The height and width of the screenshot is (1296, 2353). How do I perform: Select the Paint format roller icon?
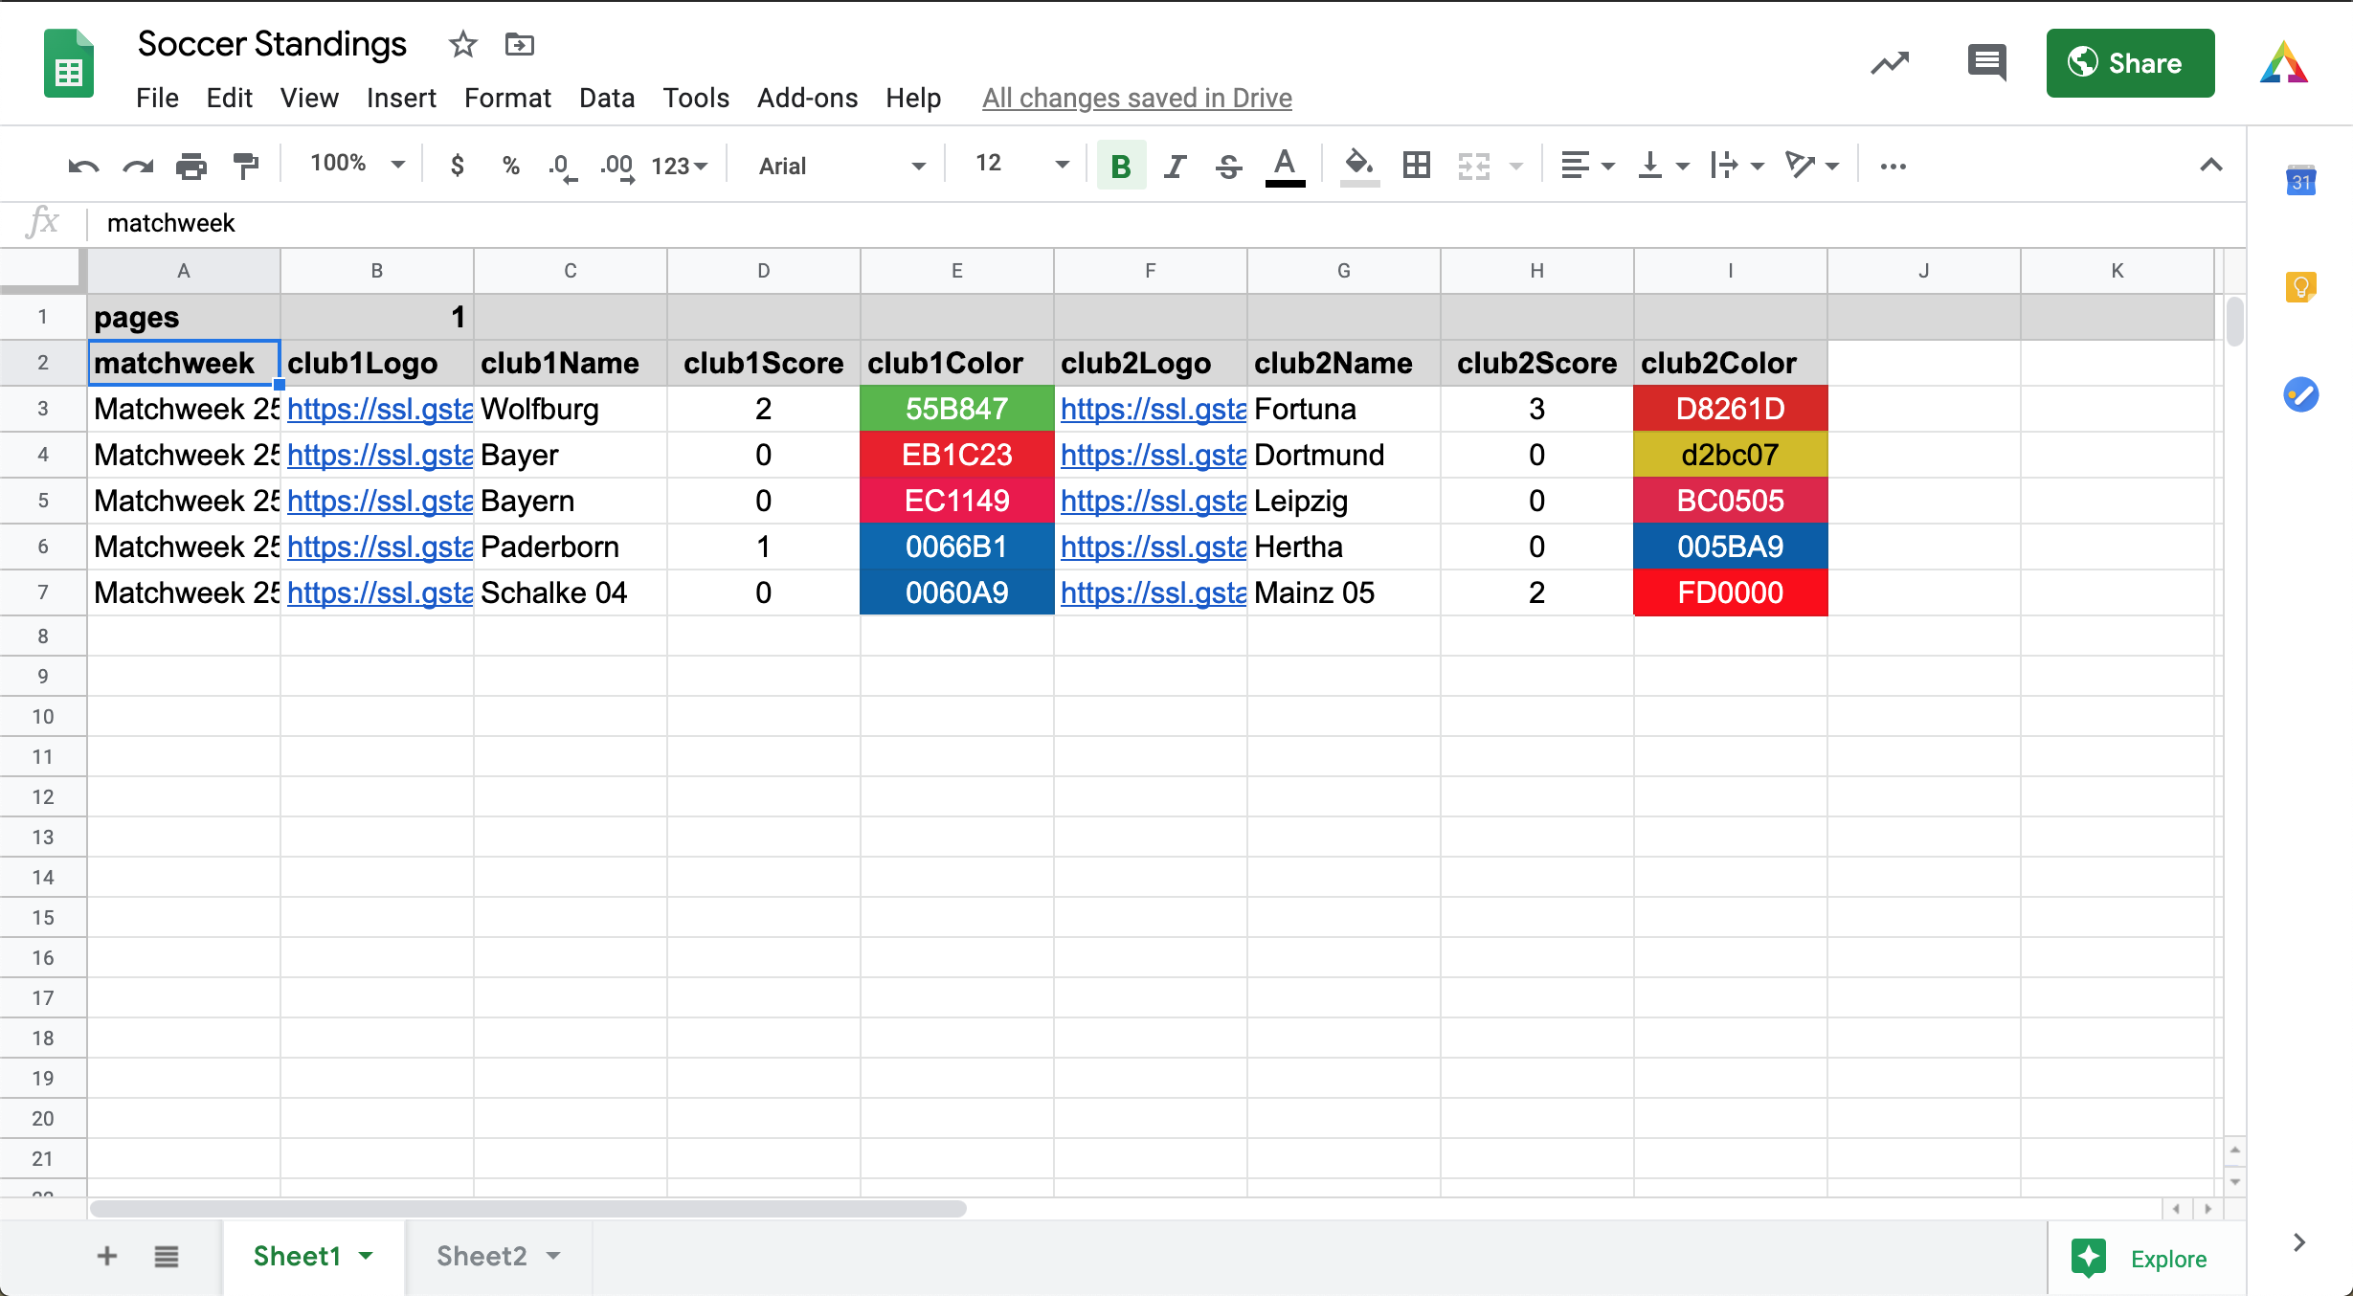(246, 167)
